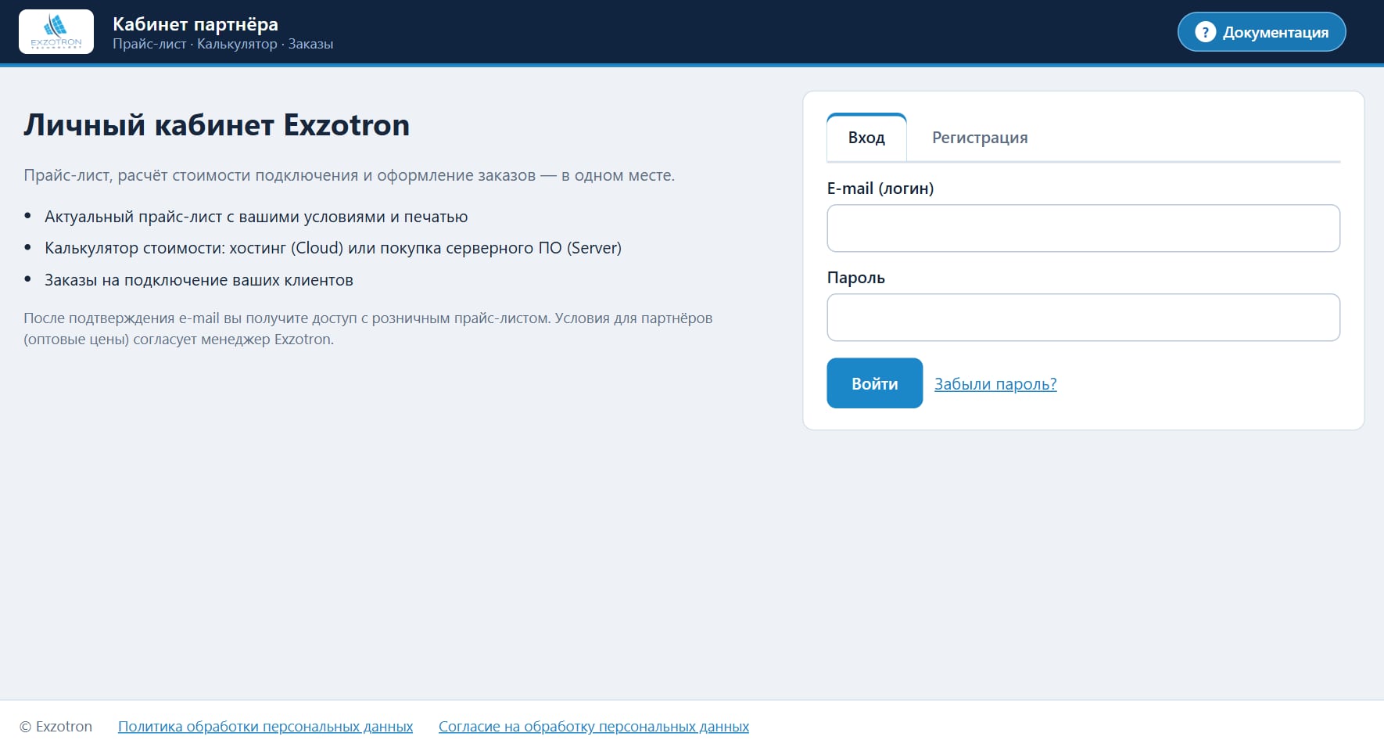
Task: Click the Личный кабинет Exzotron heading
Action: (217, 125)
